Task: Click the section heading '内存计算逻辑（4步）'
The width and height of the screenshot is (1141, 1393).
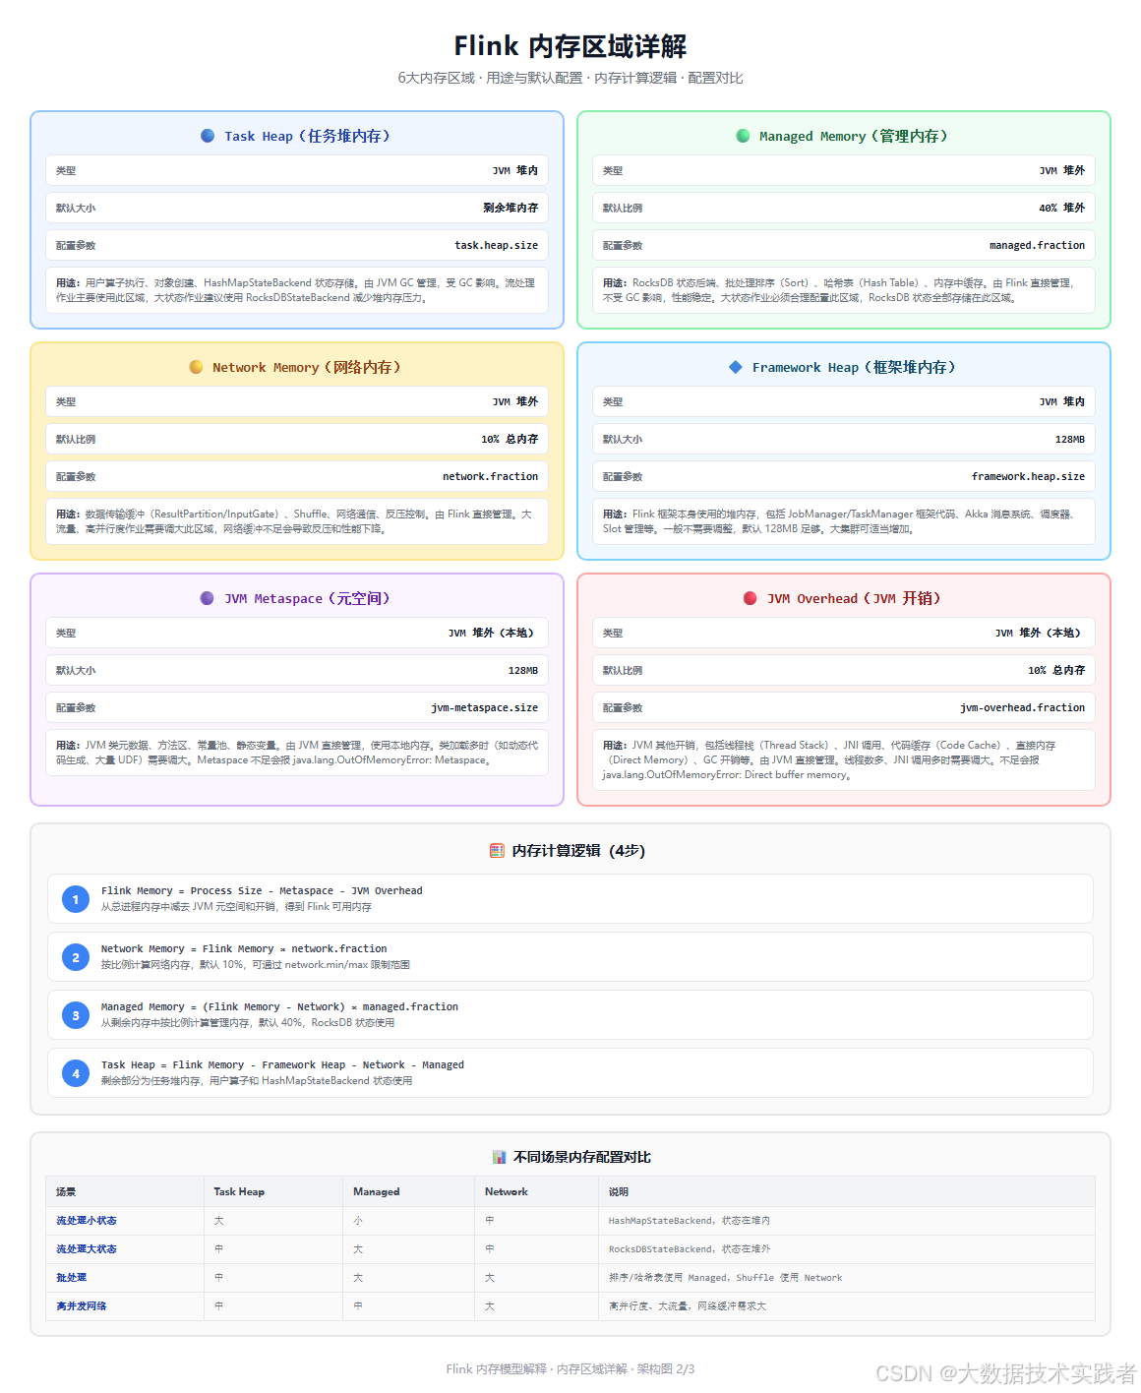Action: point(578,851)
